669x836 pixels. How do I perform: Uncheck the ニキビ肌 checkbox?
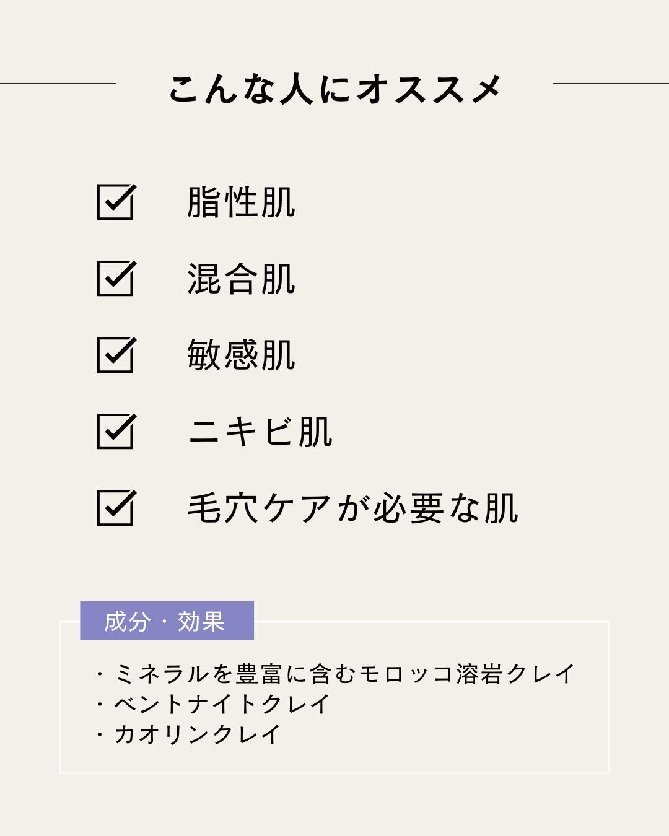coord(115,431)
